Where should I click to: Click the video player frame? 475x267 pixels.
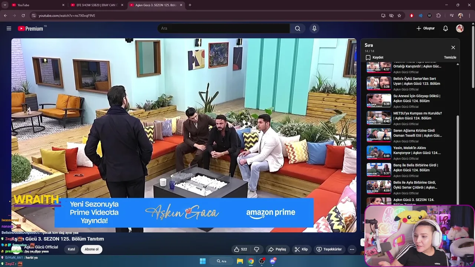[x=184, y=135]
